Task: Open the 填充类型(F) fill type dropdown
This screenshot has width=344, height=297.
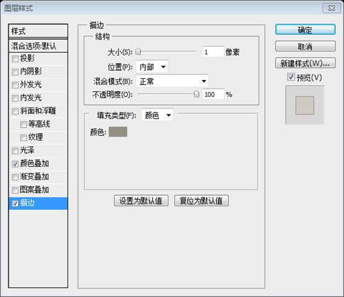Action: click(x=158, y=115)
